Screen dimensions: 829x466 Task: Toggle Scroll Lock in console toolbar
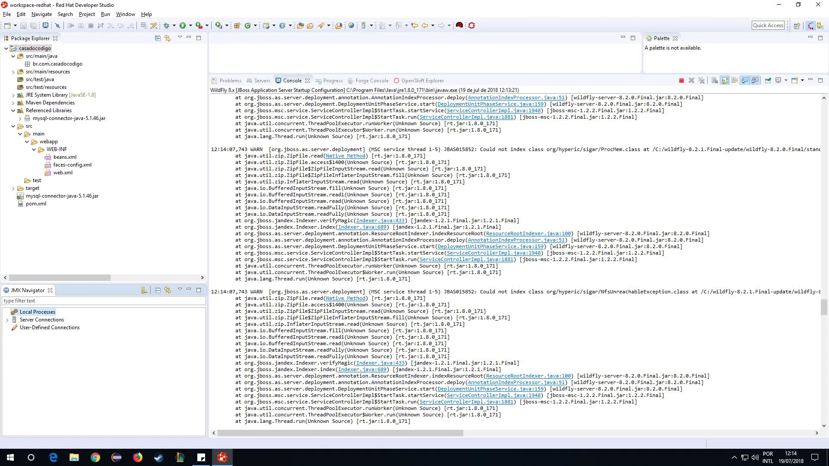point(725,81)
